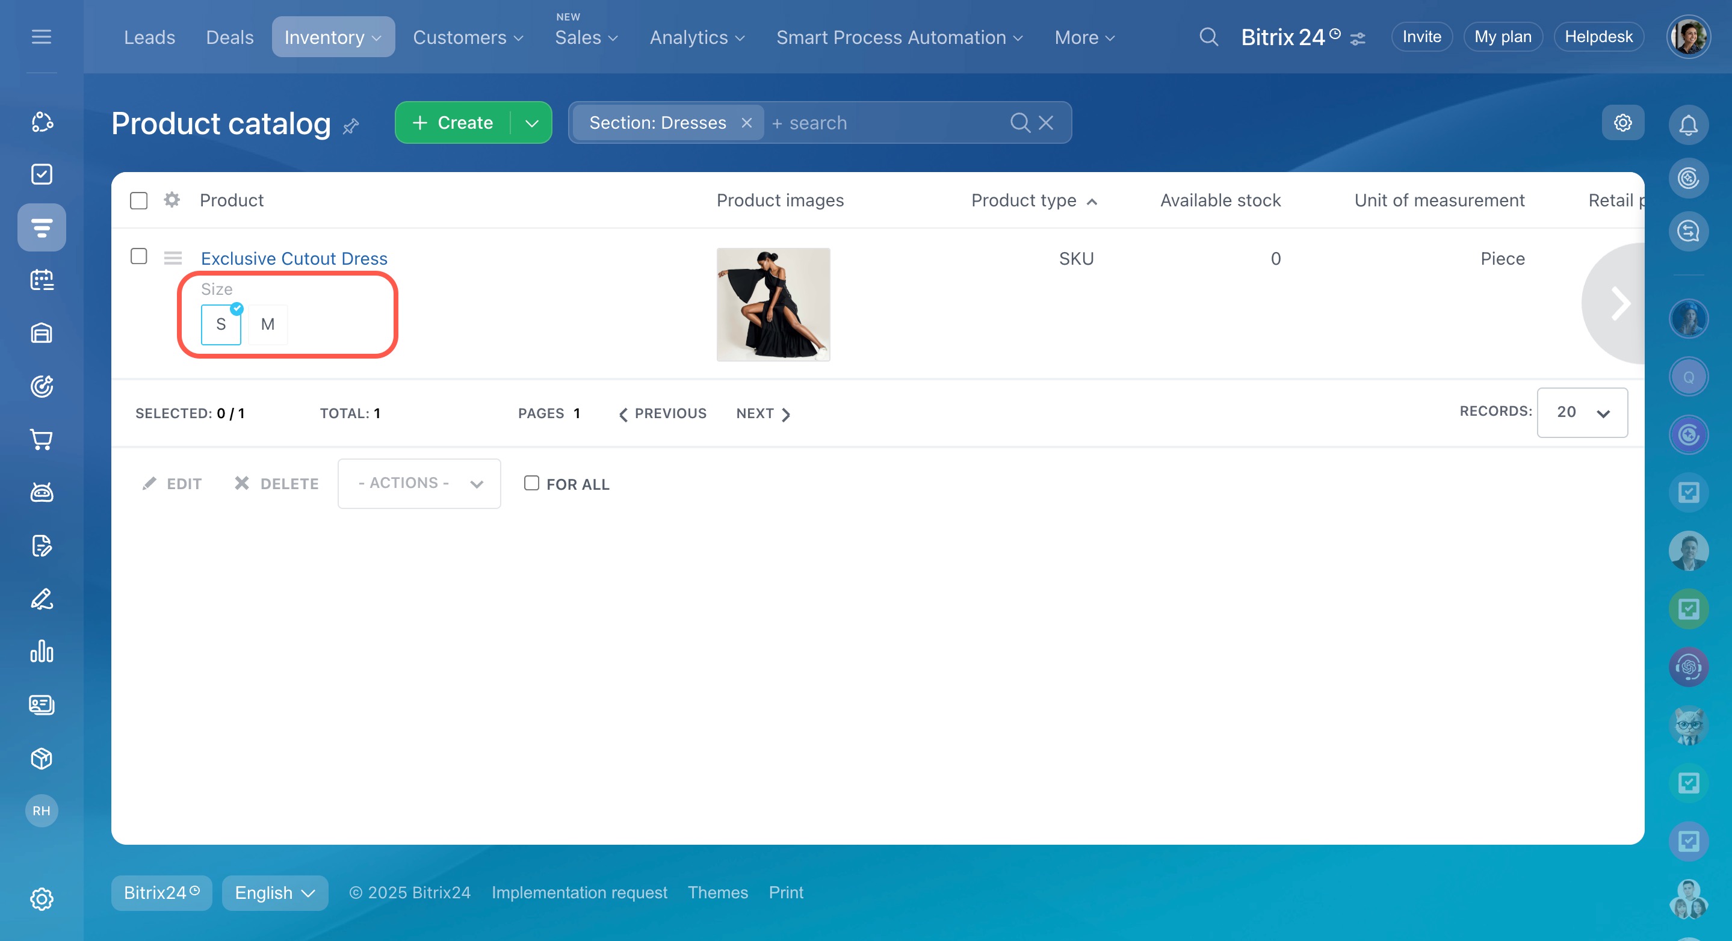1732x941 pixels.
Task: Open the Analytics menu
Action: [696, 37]
